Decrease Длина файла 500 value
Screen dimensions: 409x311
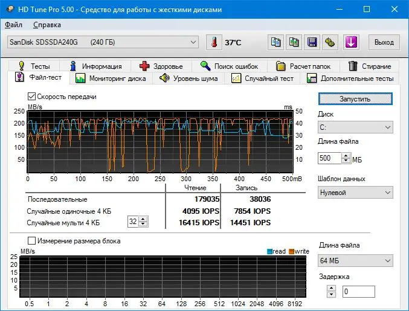pos(346,161)
